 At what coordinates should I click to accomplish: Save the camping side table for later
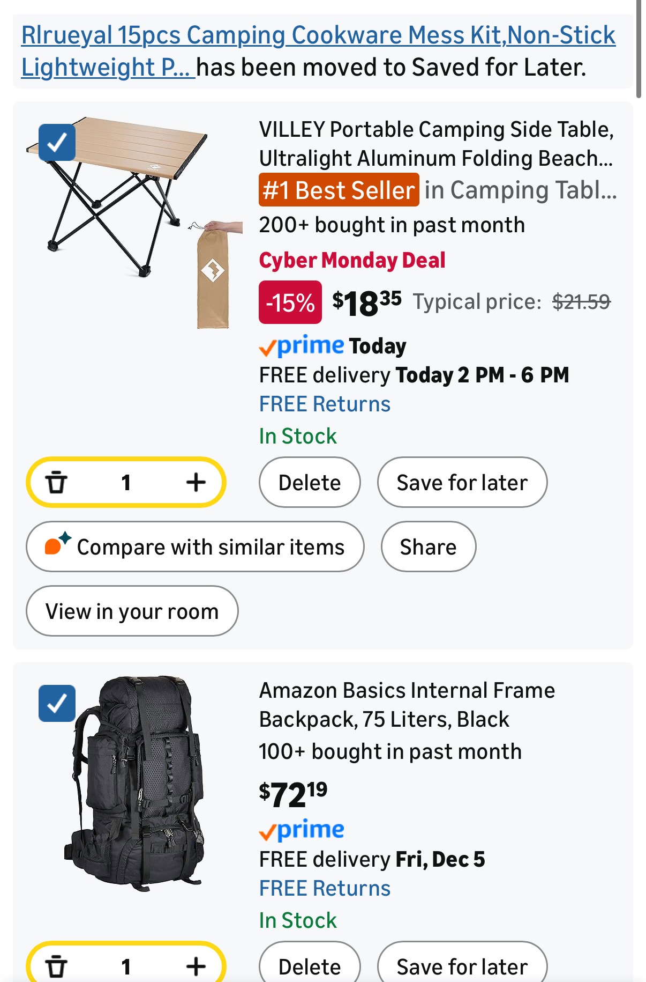462,482
